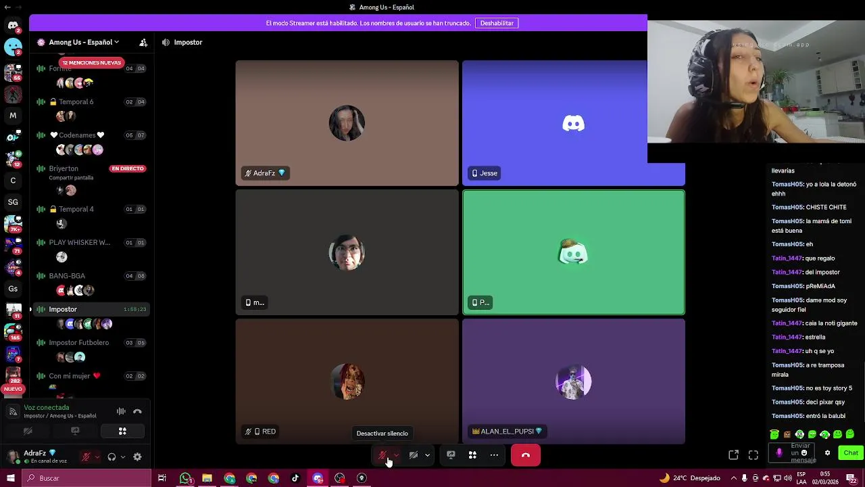
Task: Select AdraFz video tile
Action: pos(347,122)
